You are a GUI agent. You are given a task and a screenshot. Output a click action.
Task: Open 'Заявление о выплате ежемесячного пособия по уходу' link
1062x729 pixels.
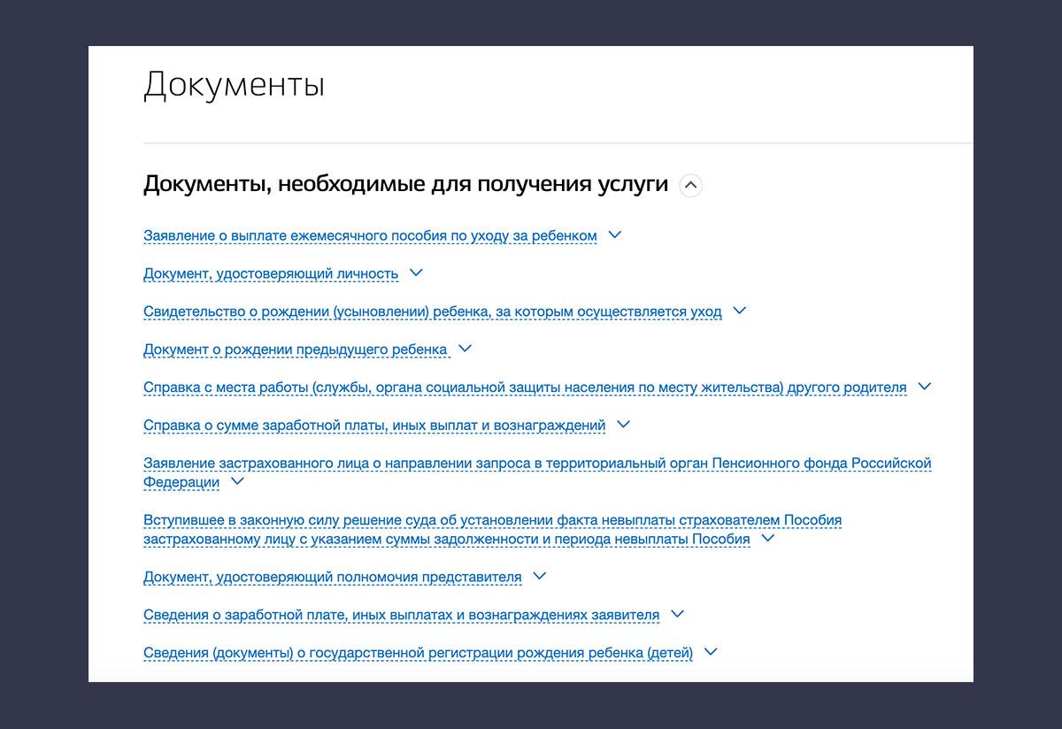click(370, 235)
